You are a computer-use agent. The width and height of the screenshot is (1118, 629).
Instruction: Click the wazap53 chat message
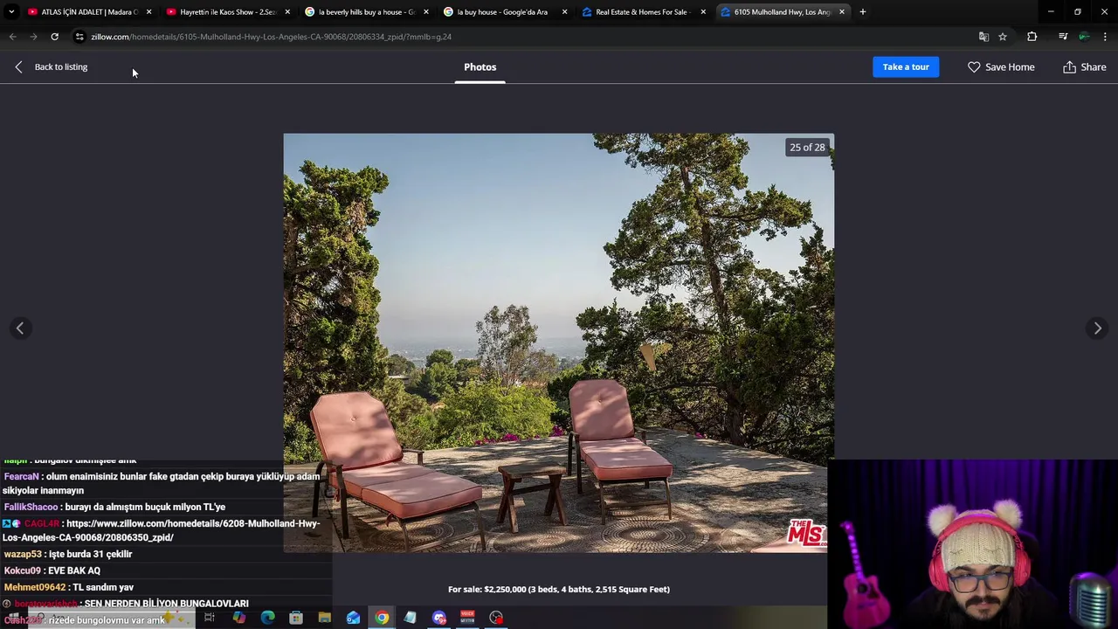coord(67,554)
